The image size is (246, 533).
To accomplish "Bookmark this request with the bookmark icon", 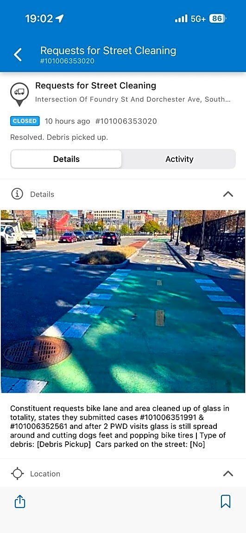I will click(x=226, y=502).
